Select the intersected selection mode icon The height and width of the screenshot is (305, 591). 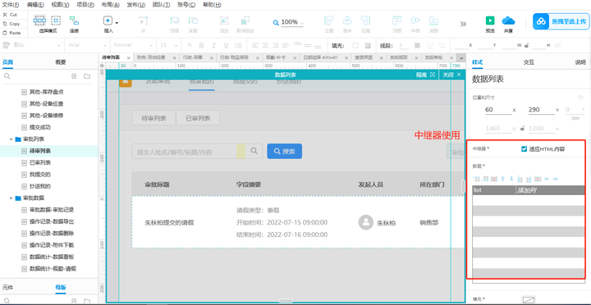point(39,20)
